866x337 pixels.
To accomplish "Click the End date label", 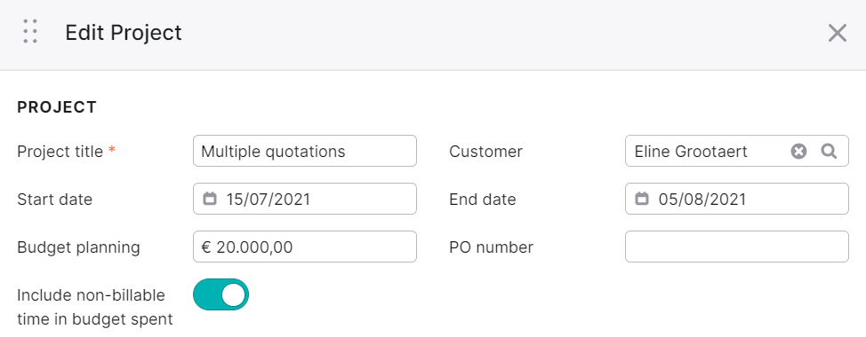I will coord(482,200).
